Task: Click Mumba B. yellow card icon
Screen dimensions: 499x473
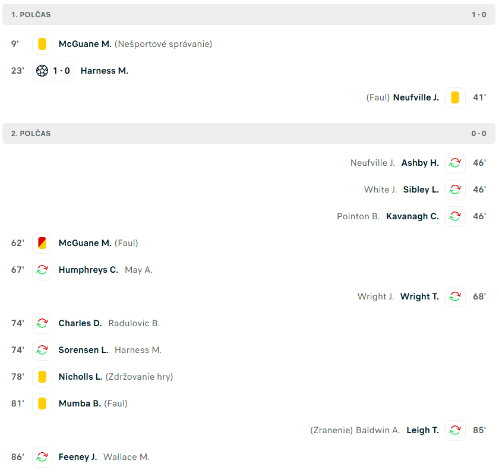Action: point(42,403)
